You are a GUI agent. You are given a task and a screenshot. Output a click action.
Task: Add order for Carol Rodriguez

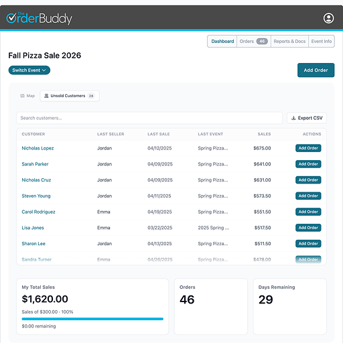point(308,212)
